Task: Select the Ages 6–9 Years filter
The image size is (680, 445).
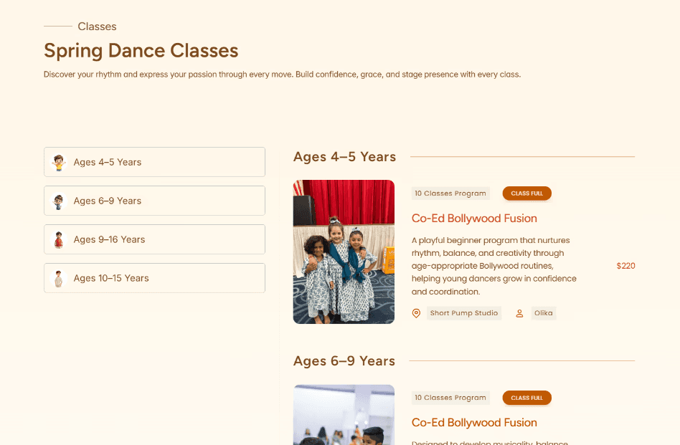Action: [154, 201]
